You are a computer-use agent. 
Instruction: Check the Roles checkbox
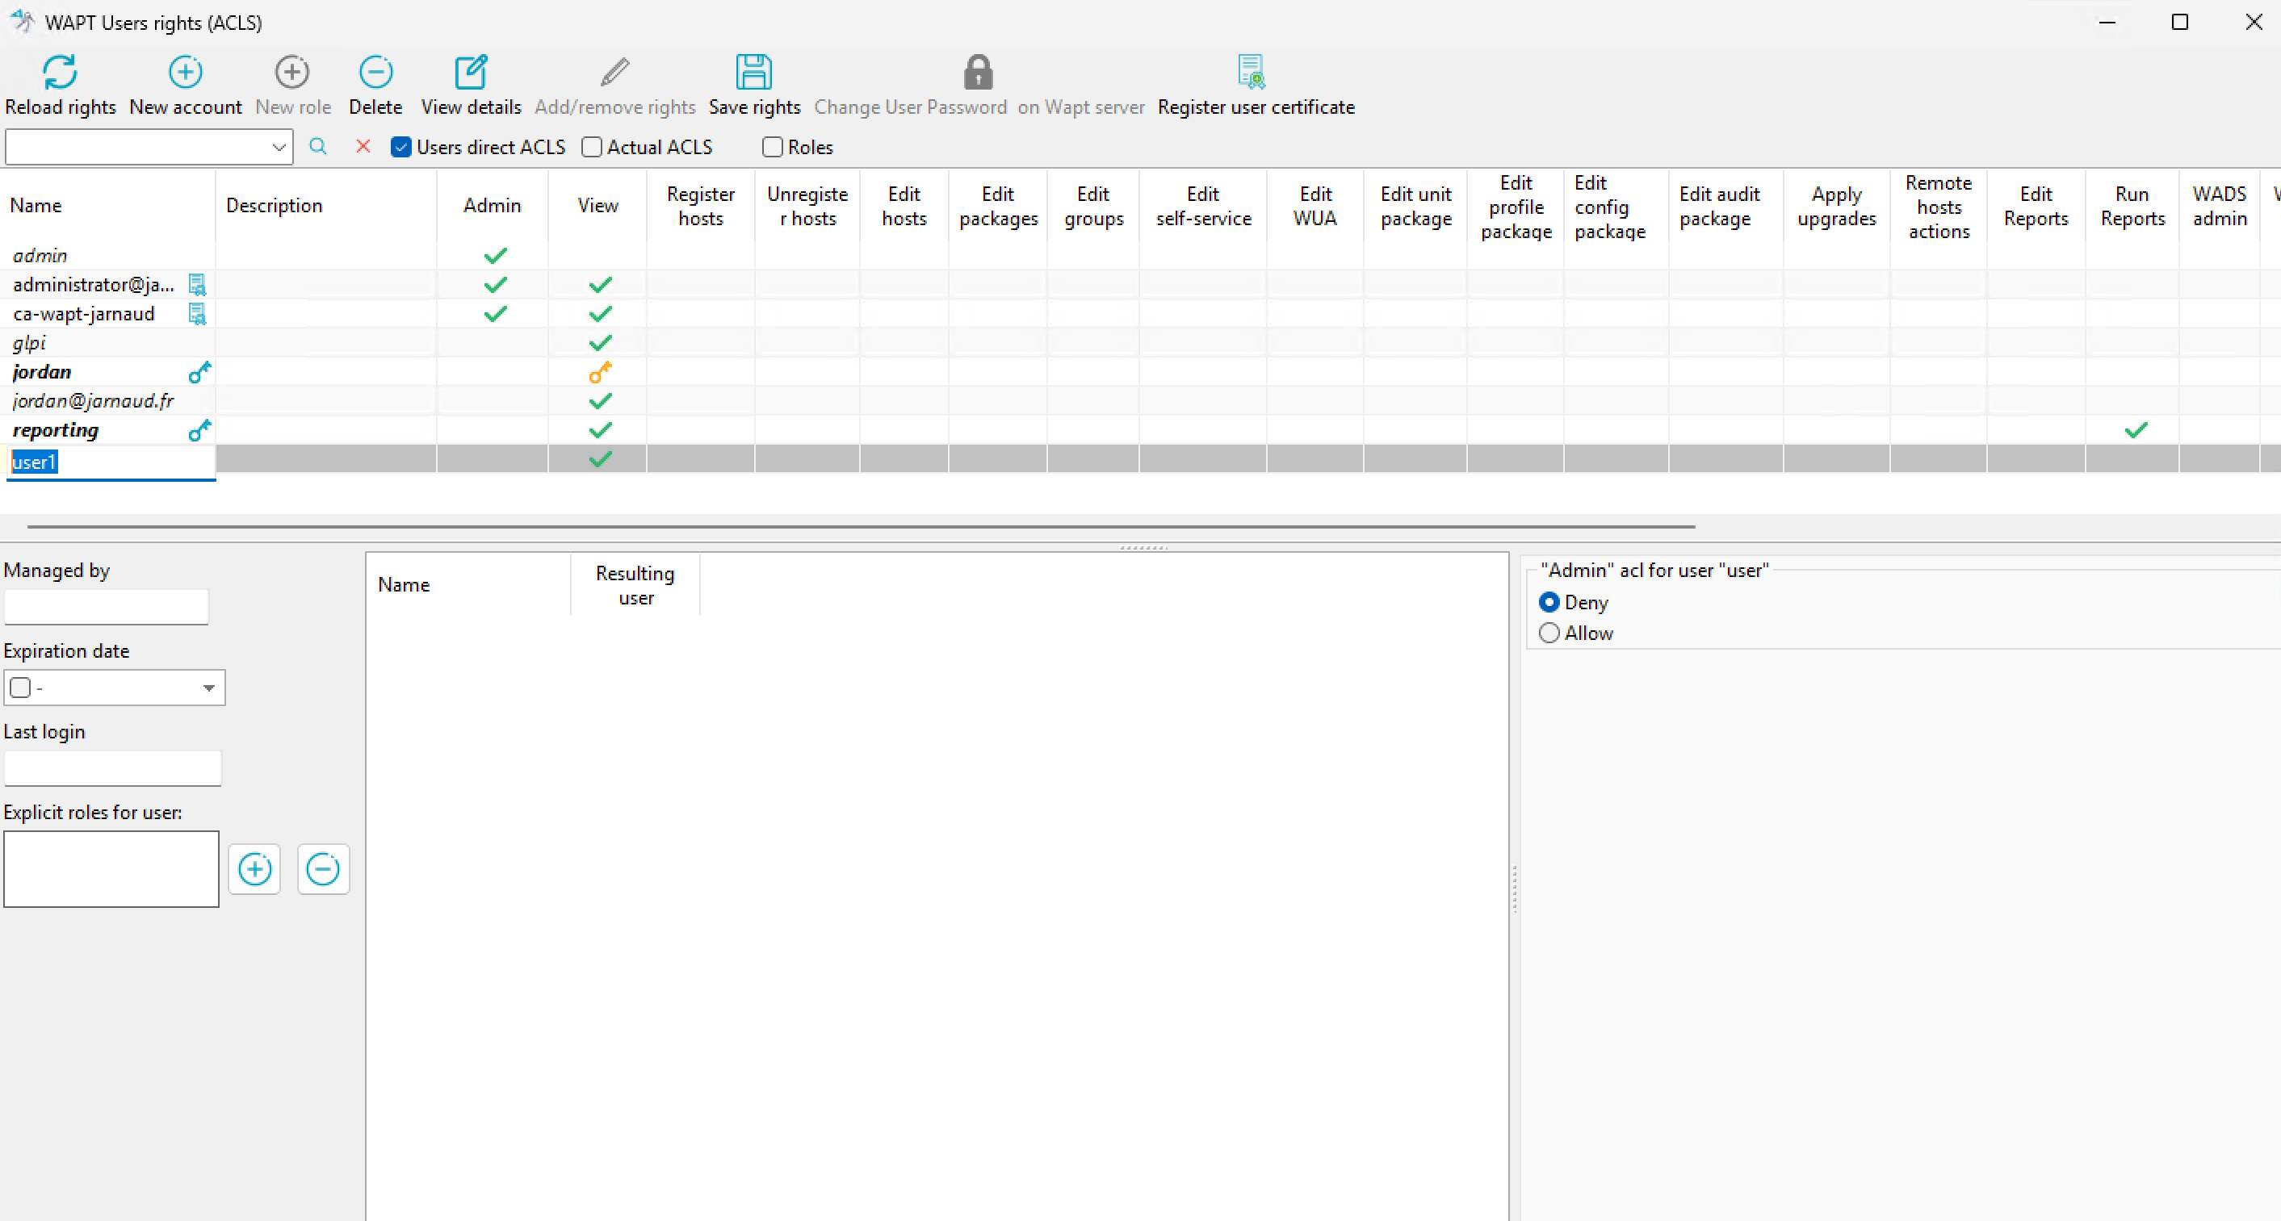point(773,148)
